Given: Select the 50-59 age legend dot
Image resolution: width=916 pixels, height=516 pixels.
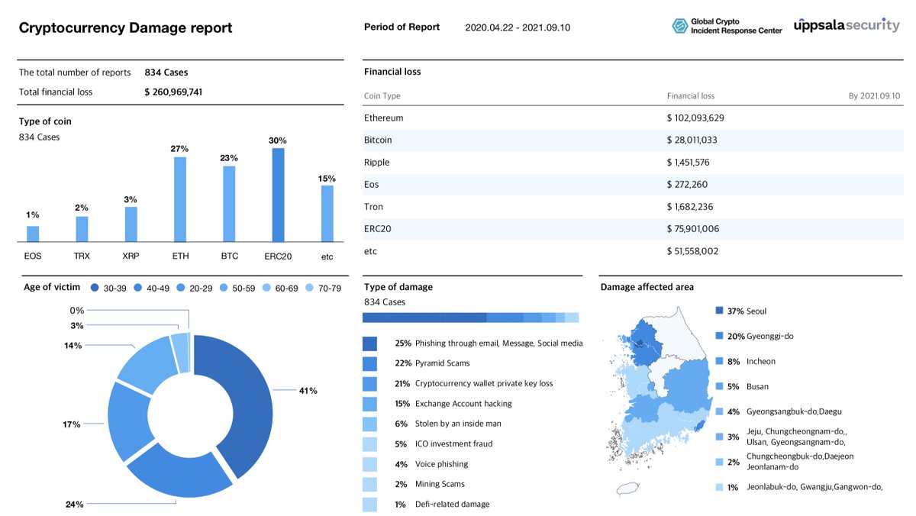Looking at the screenshot, I should pos(224,288).
